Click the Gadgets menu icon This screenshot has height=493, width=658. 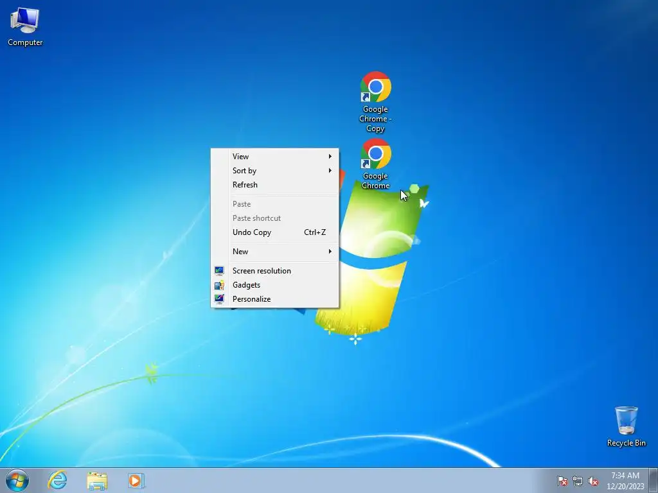[x=219, y=285]
